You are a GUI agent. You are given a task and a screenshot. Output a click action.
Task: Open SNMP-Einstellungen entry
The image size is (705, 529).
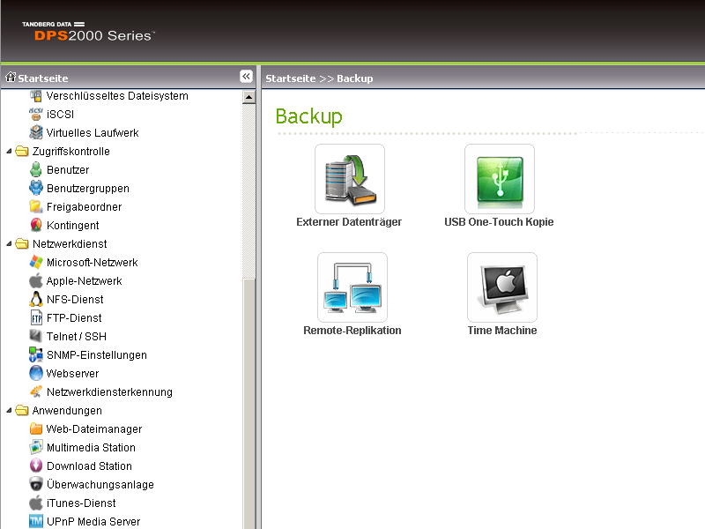tap(97, 355)
